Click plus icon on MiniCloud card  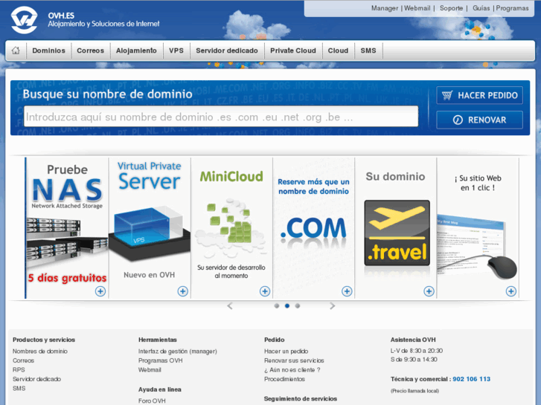265,291
